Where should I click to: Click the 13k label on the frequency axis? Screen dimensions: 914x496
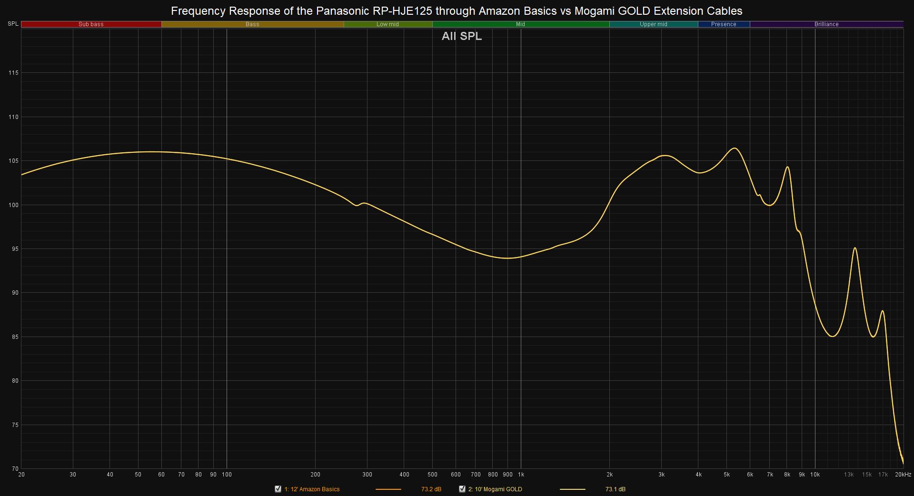click(849, 475)
